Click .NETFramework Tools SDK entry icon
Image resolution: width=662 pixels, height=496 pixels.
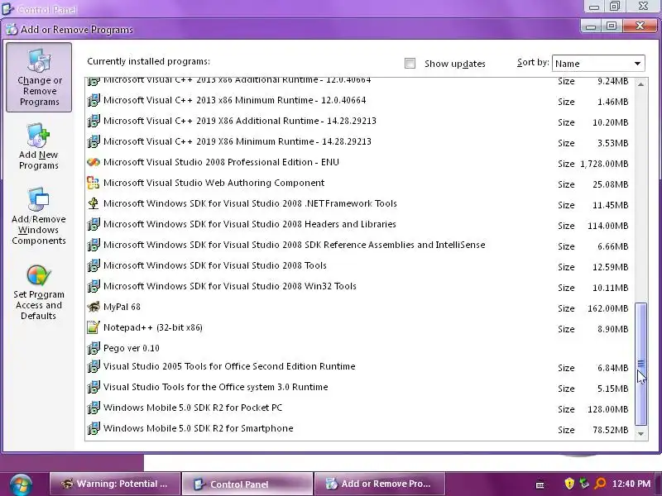tap(94, 203)
